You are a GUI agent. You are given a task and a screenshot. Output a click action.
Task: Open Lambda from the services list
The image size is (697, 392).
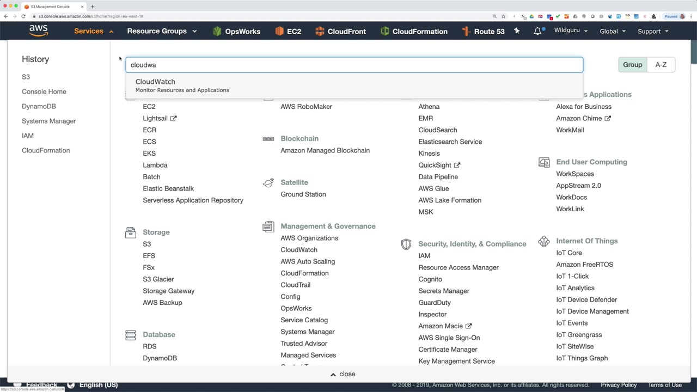click(155, 165)
